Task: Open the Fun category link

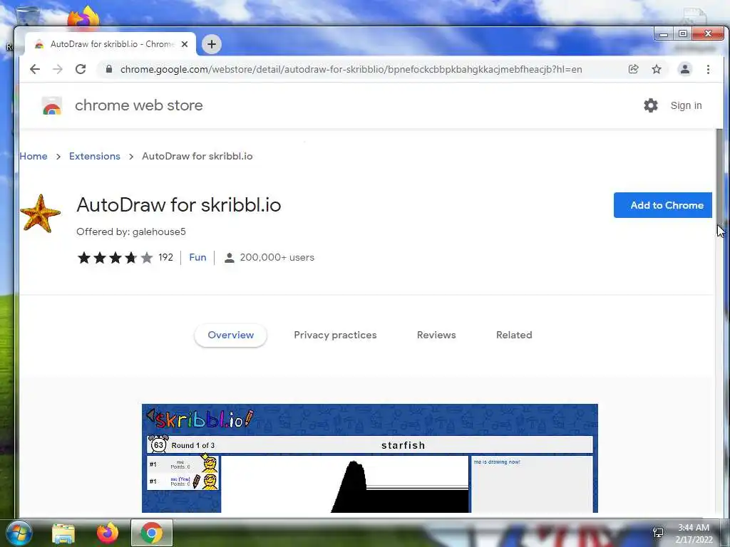Action: click(x=197, y=258)
